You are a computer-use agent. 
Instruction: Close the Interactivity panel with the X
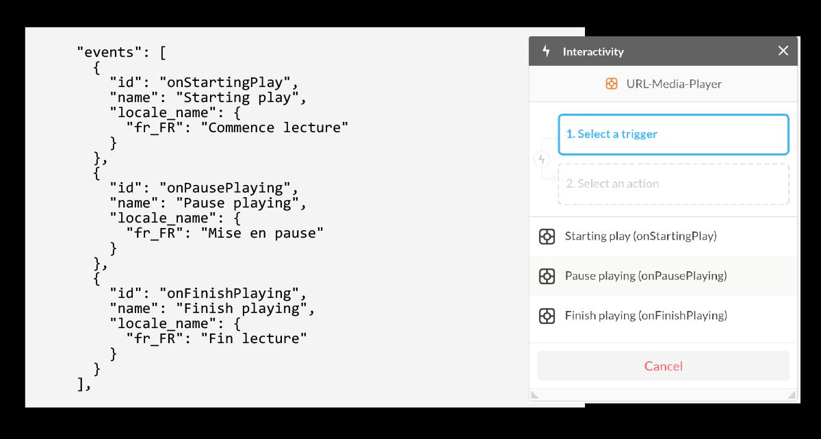click(x=783, y=51)
